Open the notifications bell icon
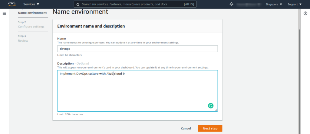Viewport: 310px width, 134px height. [x=231, y=4]
